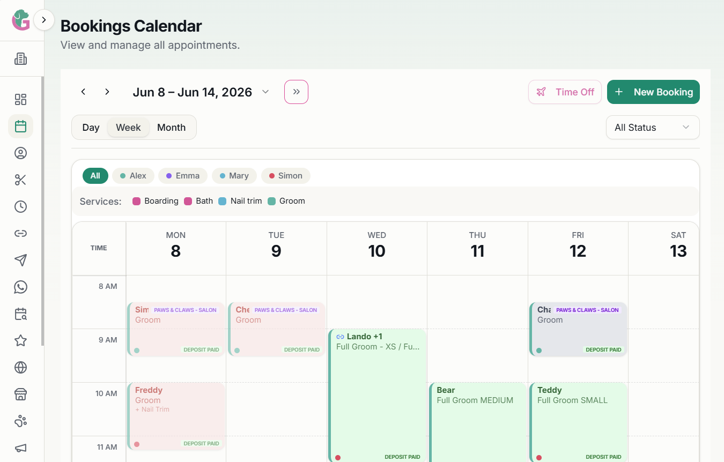724x462 pixels.
Task: Open the clock icon in sidebar
Action: [20, 206]
